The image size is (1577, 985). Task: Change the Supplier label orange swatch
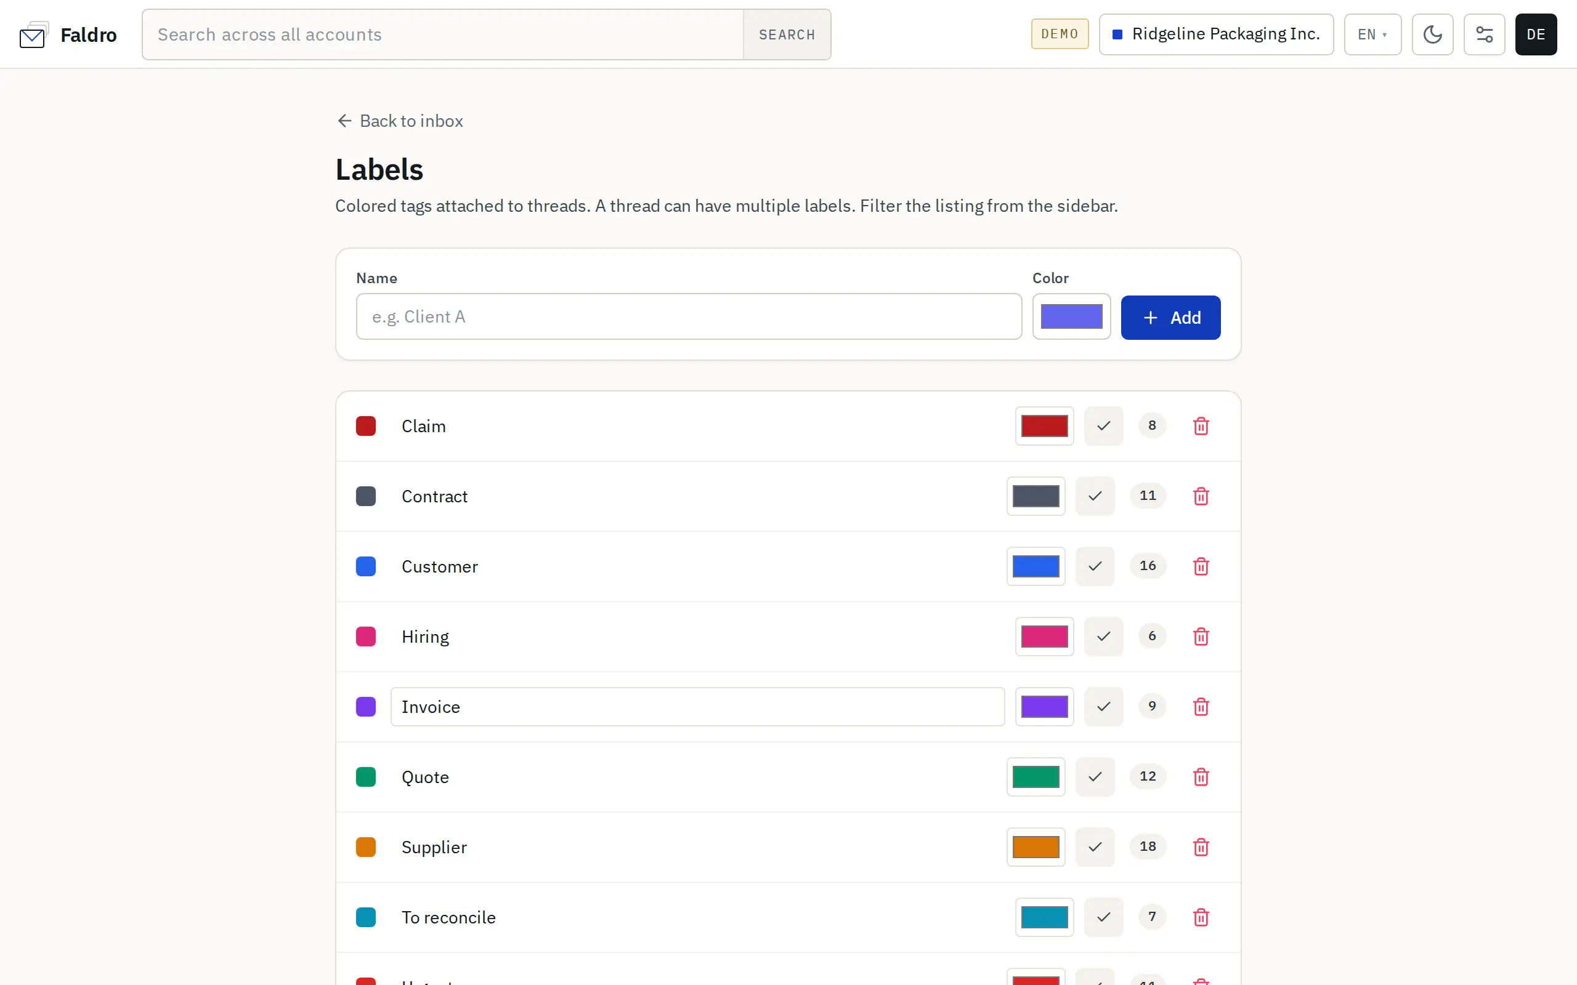point(1036,847)
